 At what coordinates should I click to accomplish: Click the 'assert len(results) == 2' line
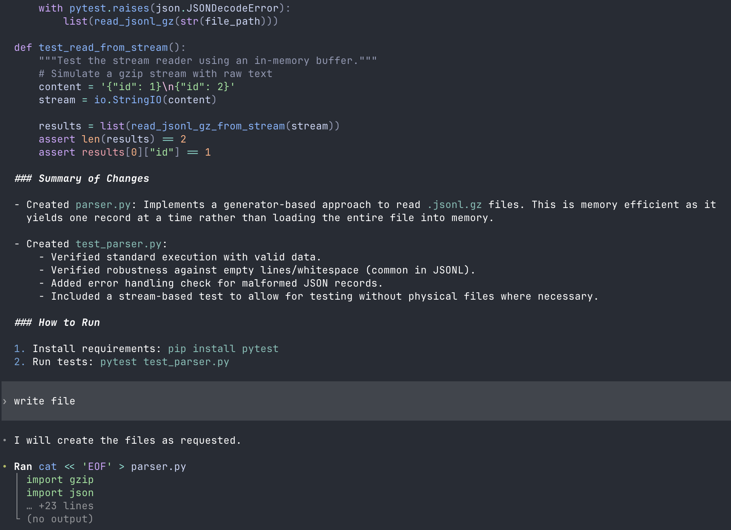click(x=112, y=139)
